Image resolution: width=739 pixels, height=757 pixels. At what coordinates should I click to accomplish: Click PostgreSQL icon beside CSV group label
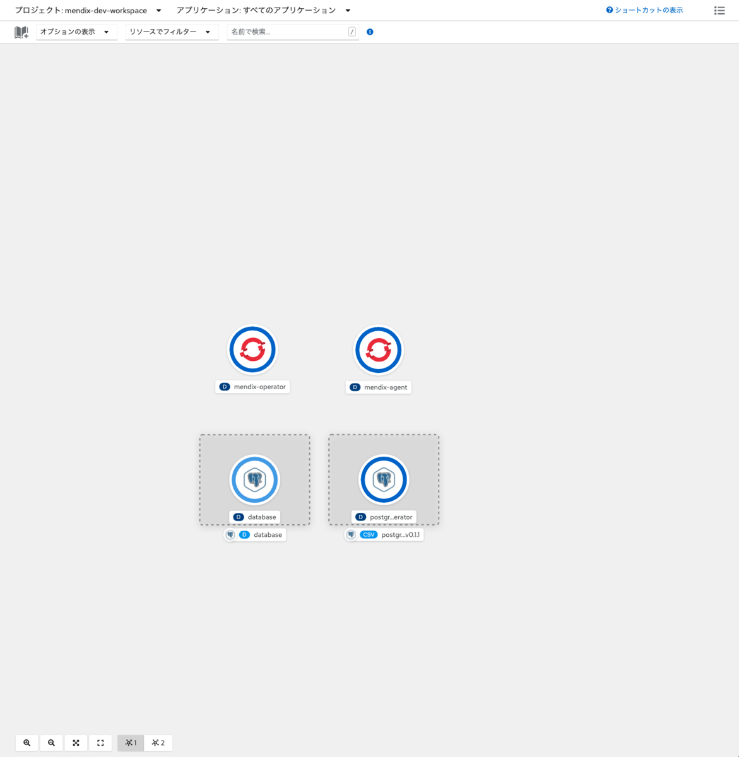click(351, 535)
